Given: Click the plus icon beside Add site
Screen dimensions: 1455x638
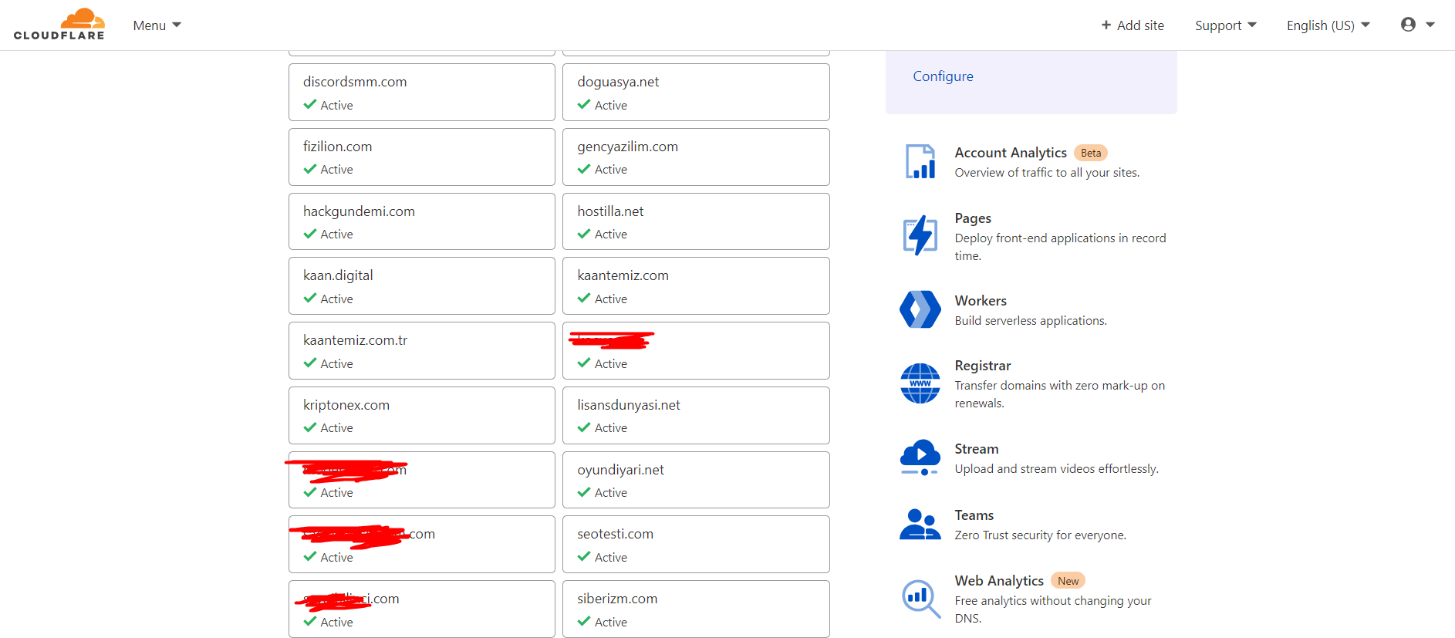Looking at the screenshot, I should (1106, 25).
